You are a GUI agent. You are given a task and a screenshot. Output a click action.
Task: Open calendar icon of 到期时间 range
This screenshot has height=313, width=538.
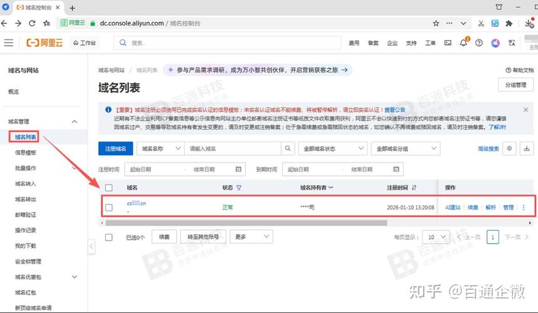396,169
